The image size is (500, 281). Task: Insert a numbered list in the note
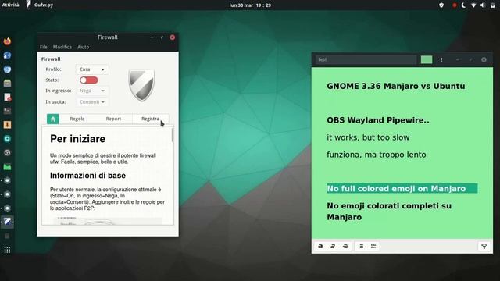373,246
